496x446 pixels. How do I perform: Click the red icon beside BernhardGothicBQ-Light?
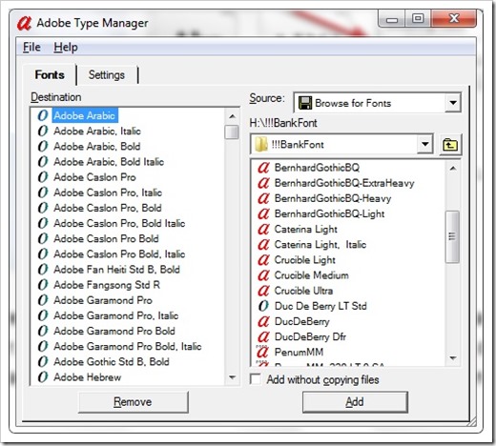click(x=263, y=213)
